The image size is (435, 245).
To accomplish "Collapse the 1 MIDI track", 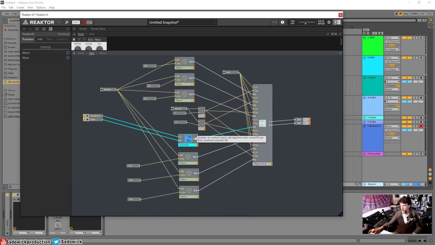I will (365, 37).
